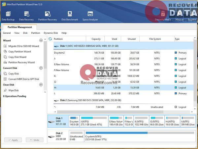The image size is (198, 149).
Task: Select the J: partition row
Action: point(123,59)
